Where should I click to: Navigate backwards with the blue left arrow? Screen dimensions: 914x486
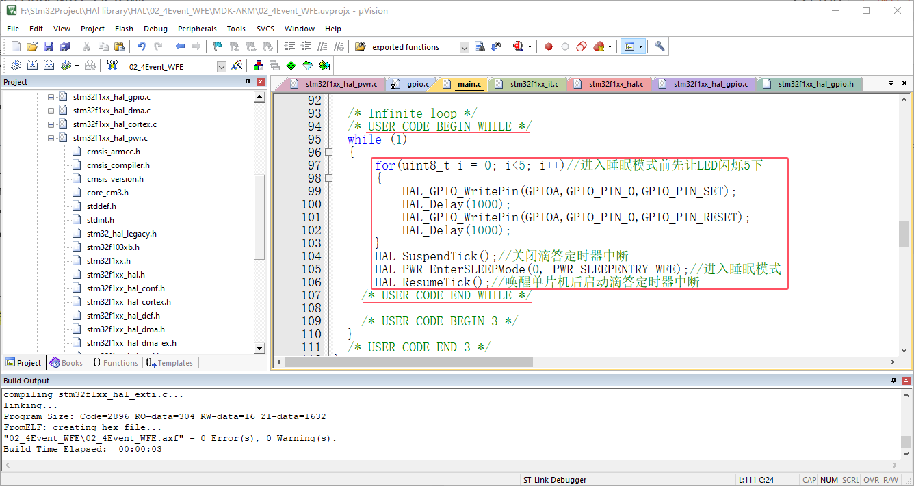point(180,46)
